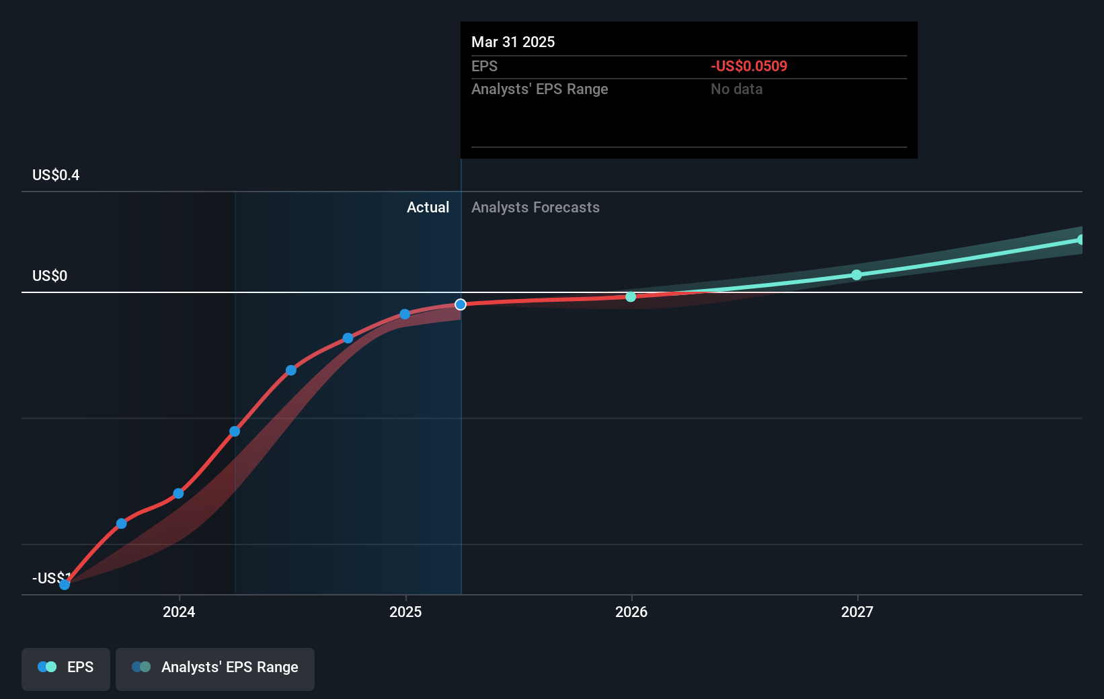1104x699 pixels.
Task: Toggle the Actual region highlight
Action: click(x=428, y=207)
